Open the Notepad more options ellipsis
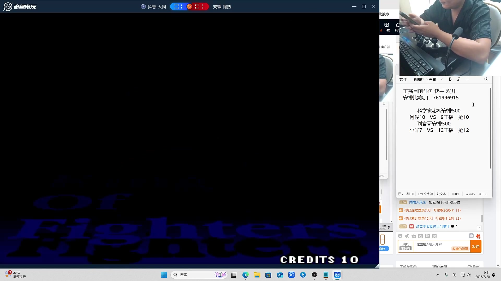 tap(467, 79)
